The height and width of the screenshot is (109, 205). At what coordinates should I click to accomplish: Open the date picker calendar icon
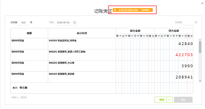pos(75,23)
